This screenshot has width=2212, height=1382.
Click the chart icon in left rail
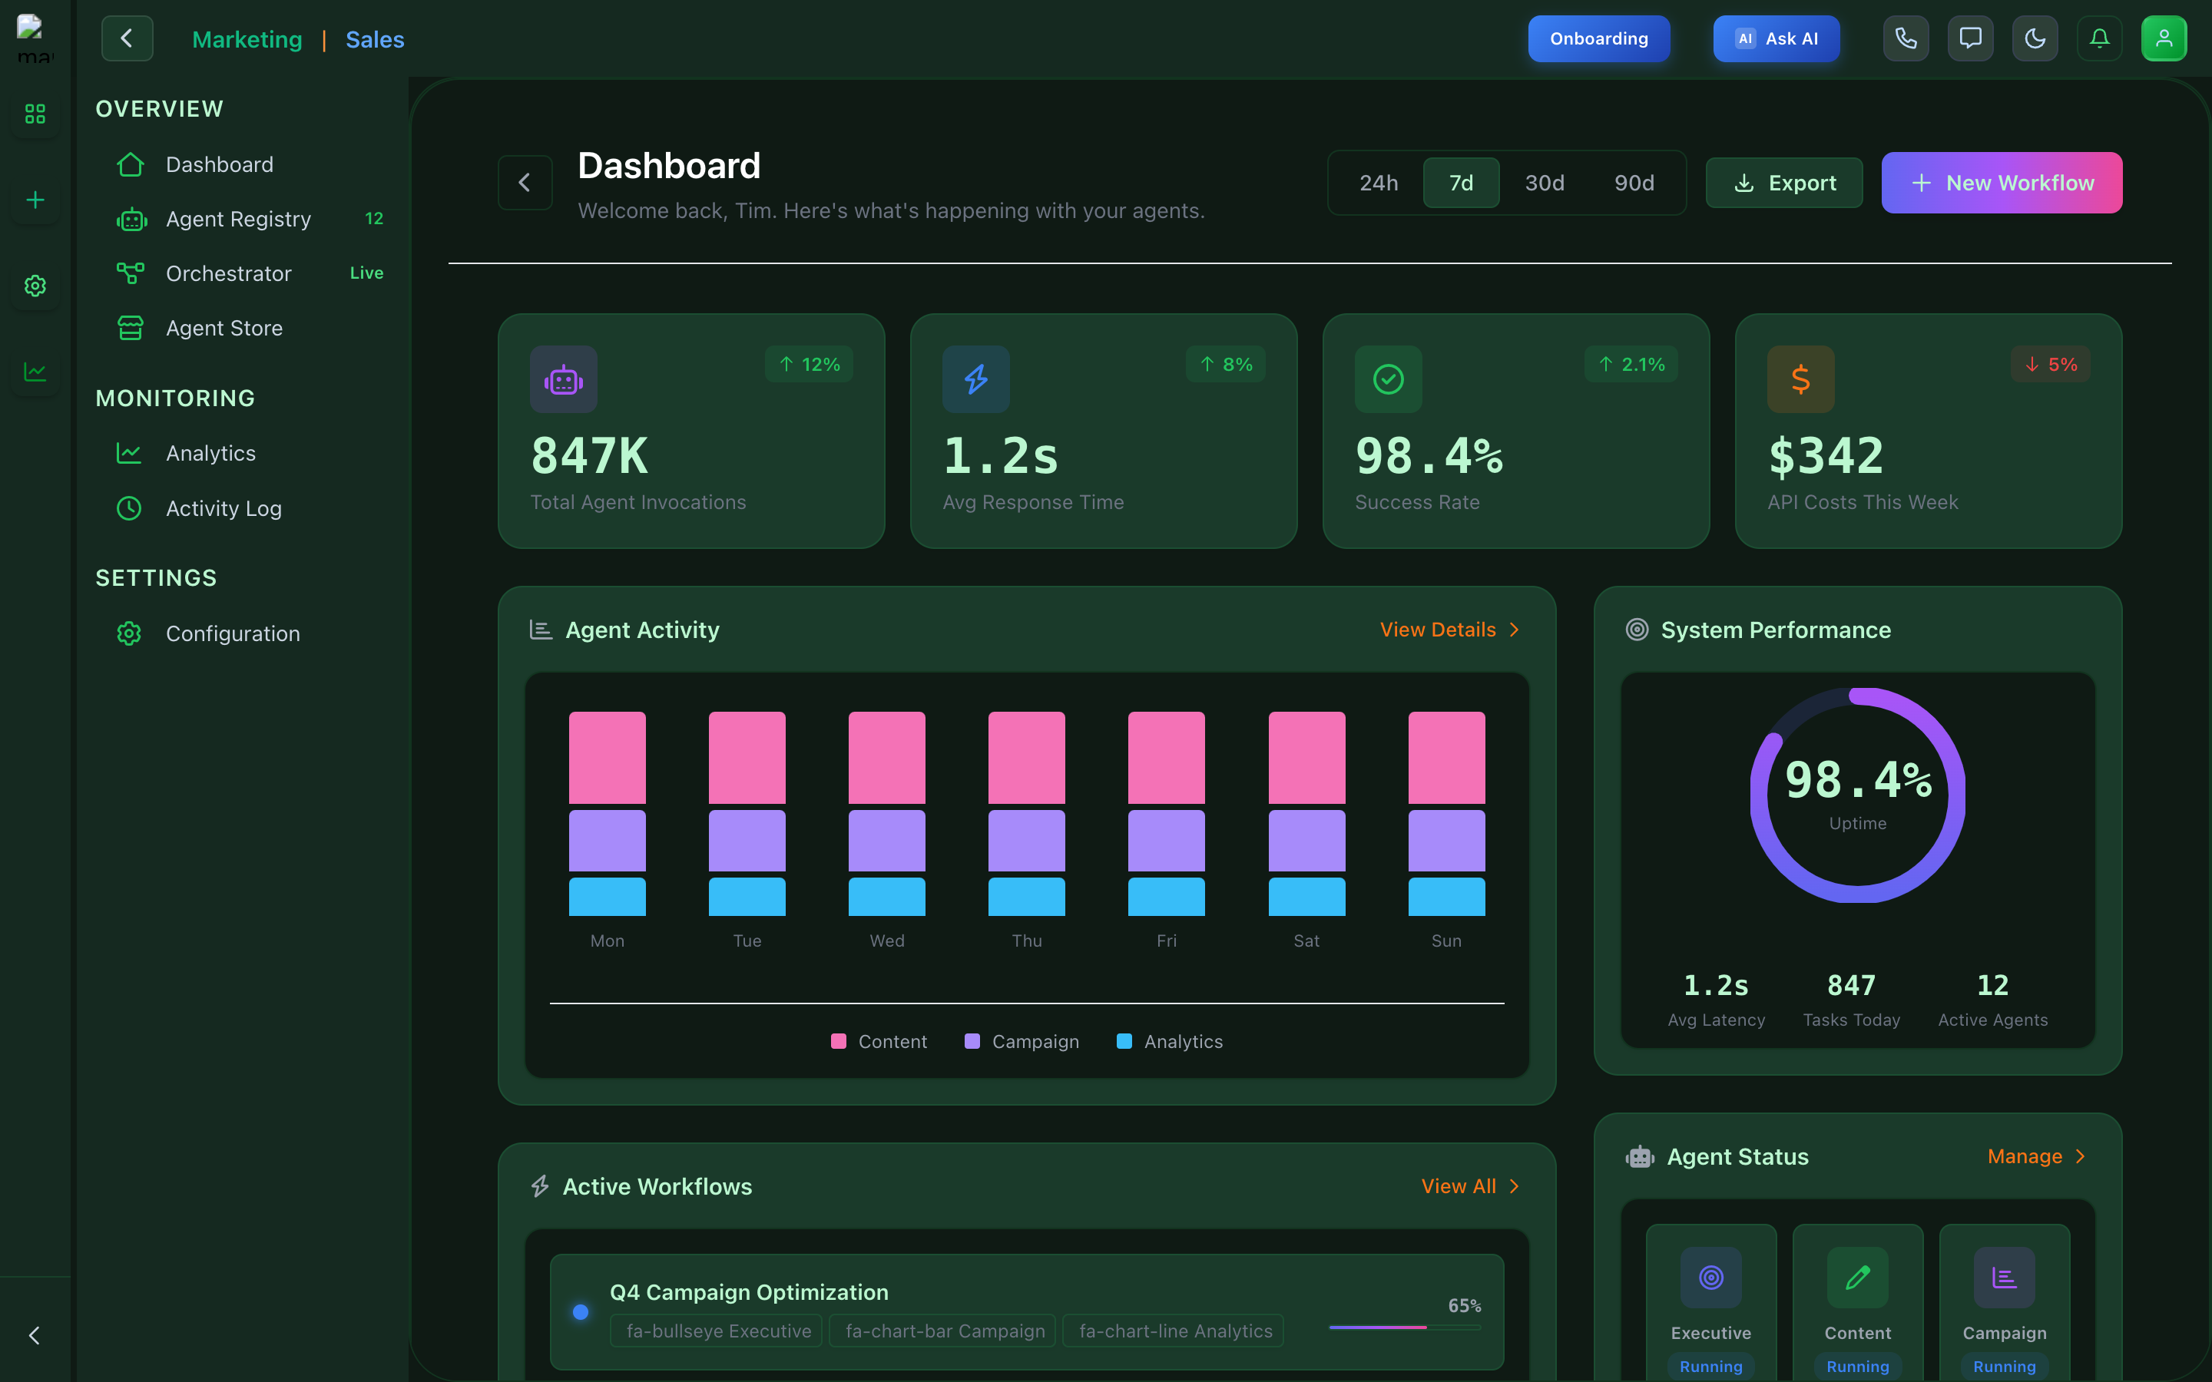click(35, 372)
